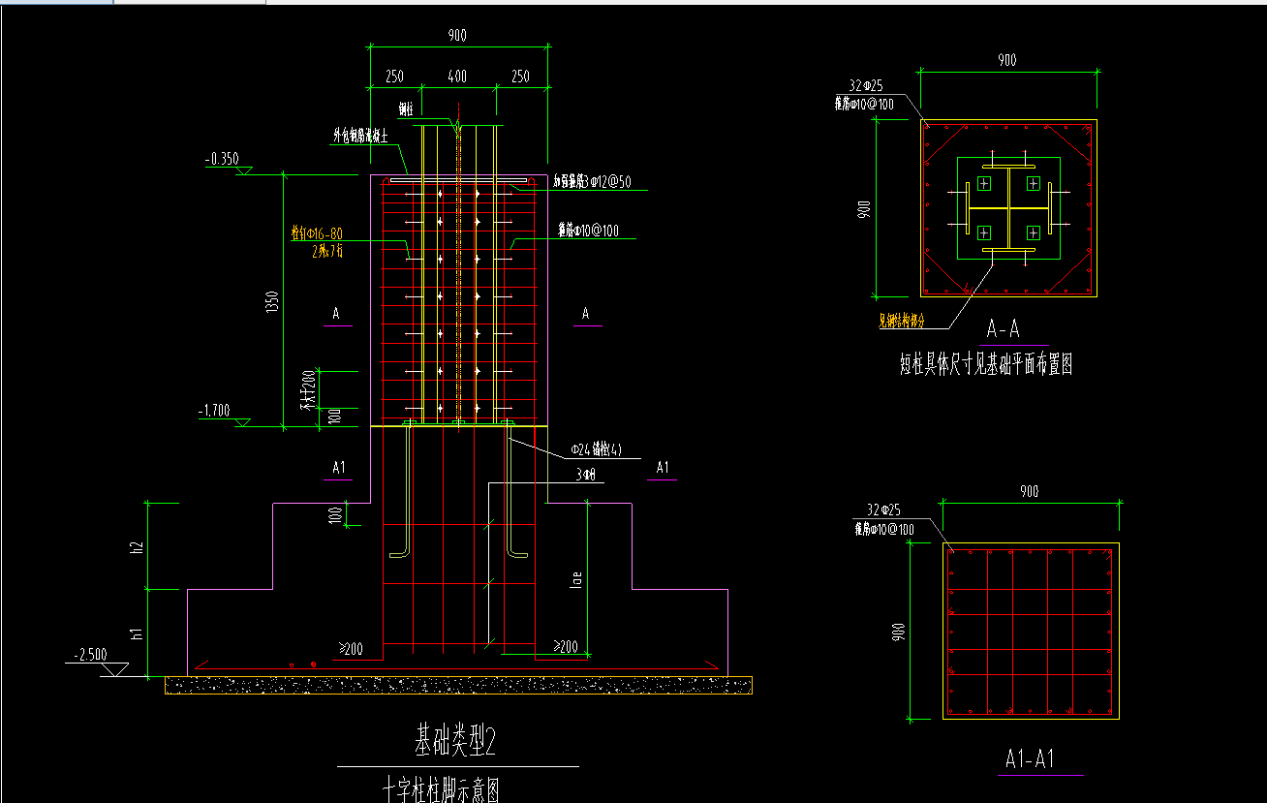Screen dimensions: 1267x803
Task: Click the orange 2列x7行 text
Action: (x=327, y=250)
